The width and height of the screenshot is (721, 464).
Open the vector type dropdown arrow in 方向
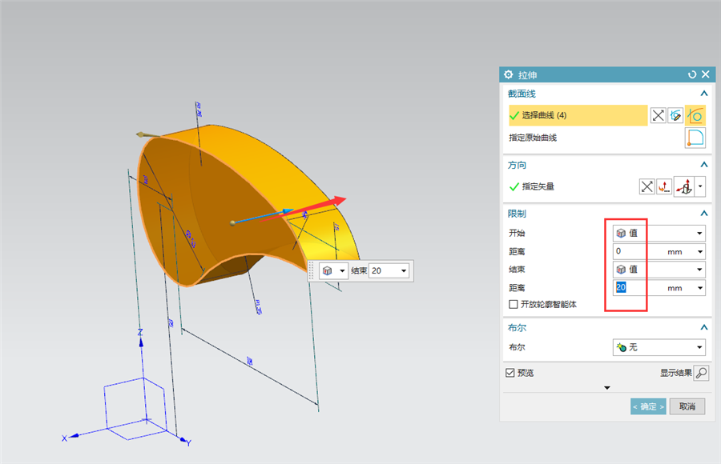click(x=700, y=186)
